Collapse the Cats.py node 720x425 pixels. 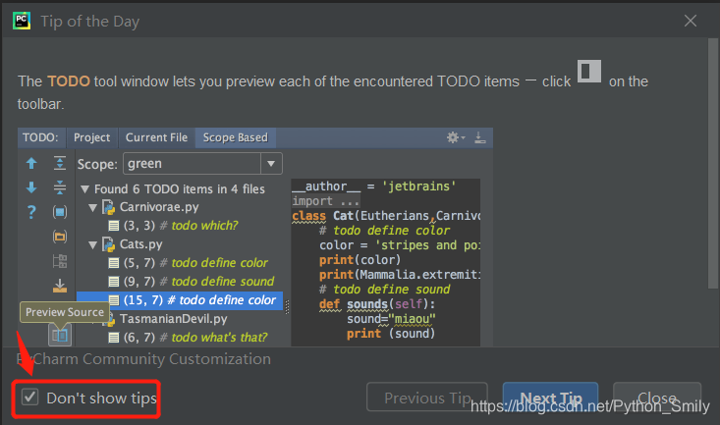[x=93, y=244]
